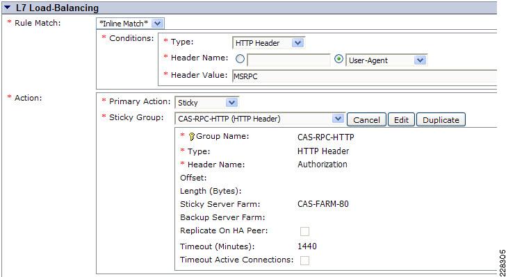This screenshot has height=277, width=506.
Task: Click the Timeout (Minutes) label
Action: click(x=218, y=246)
